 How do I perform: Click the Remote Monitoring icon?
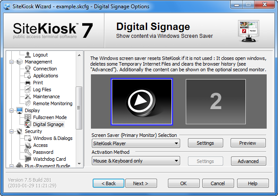(x=28, y=103)
